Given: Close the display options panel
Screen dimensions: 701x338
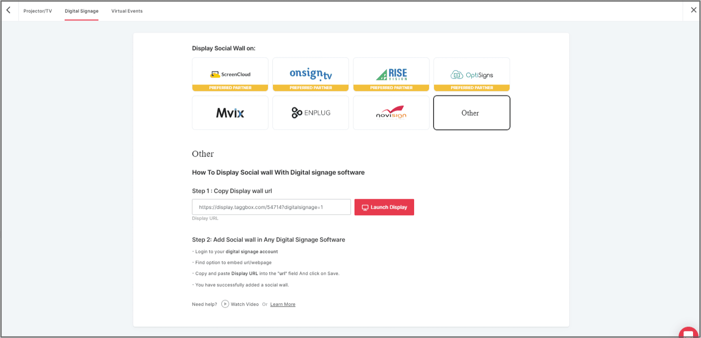Looking at the screenshot, I should click(x=694, y=10).
